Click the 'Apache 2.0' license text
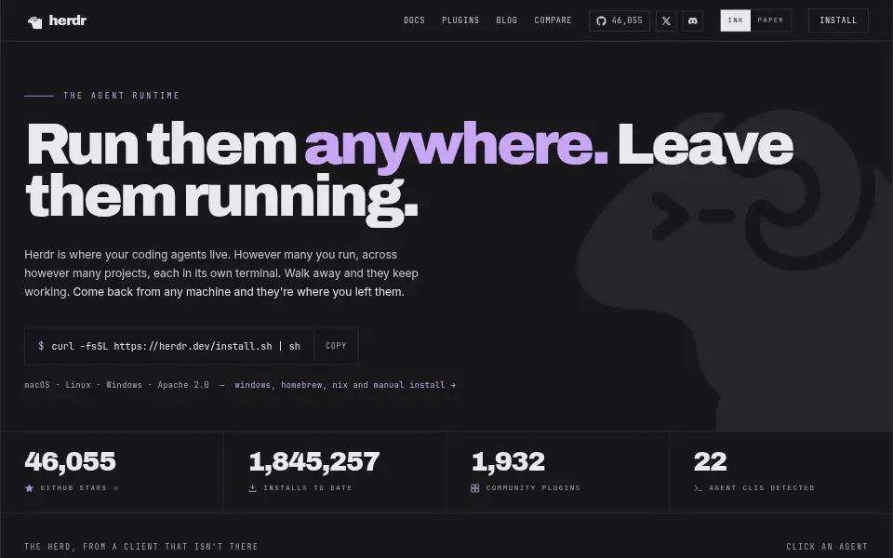 183,385
